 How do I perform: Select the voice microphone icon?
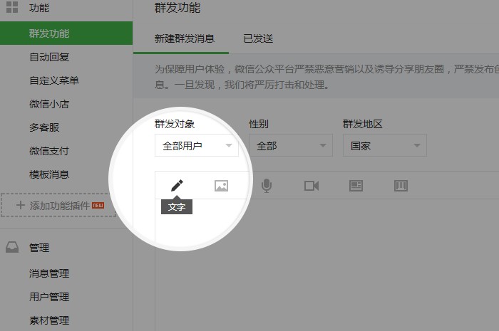pyautogui.click(x=267, y=186)
